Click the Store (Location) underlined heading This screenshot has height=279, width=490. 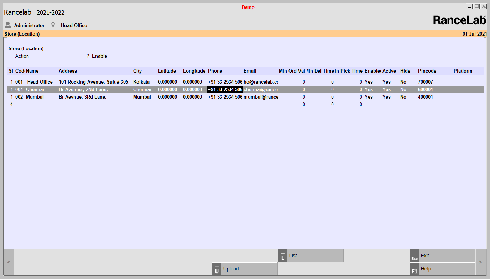pyautogui.click(x=26, y=49)
